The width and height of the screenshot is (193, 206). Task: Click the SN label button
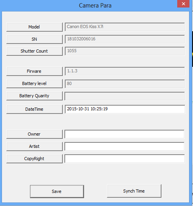(34, 39)
